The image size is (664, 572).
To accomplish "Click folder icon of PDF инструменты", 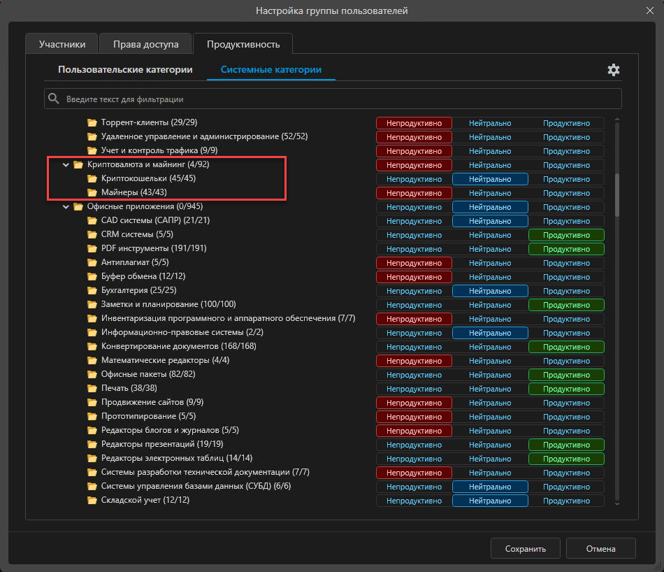I will [92, 249].
